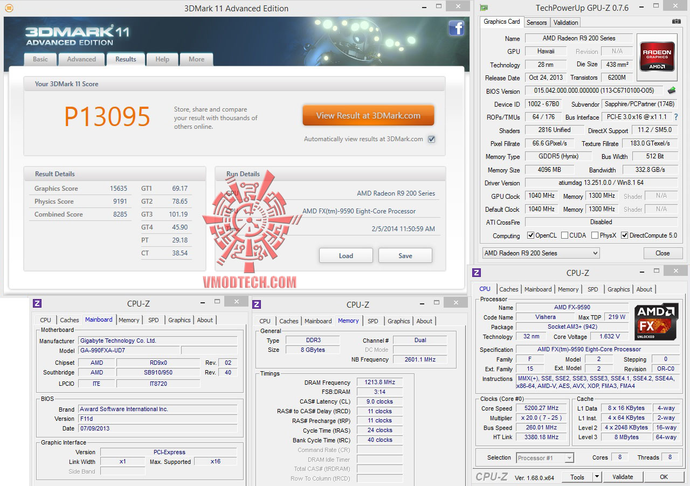Click the NB Frequency 2601.1 MHz field

click(x=420, y=359)
